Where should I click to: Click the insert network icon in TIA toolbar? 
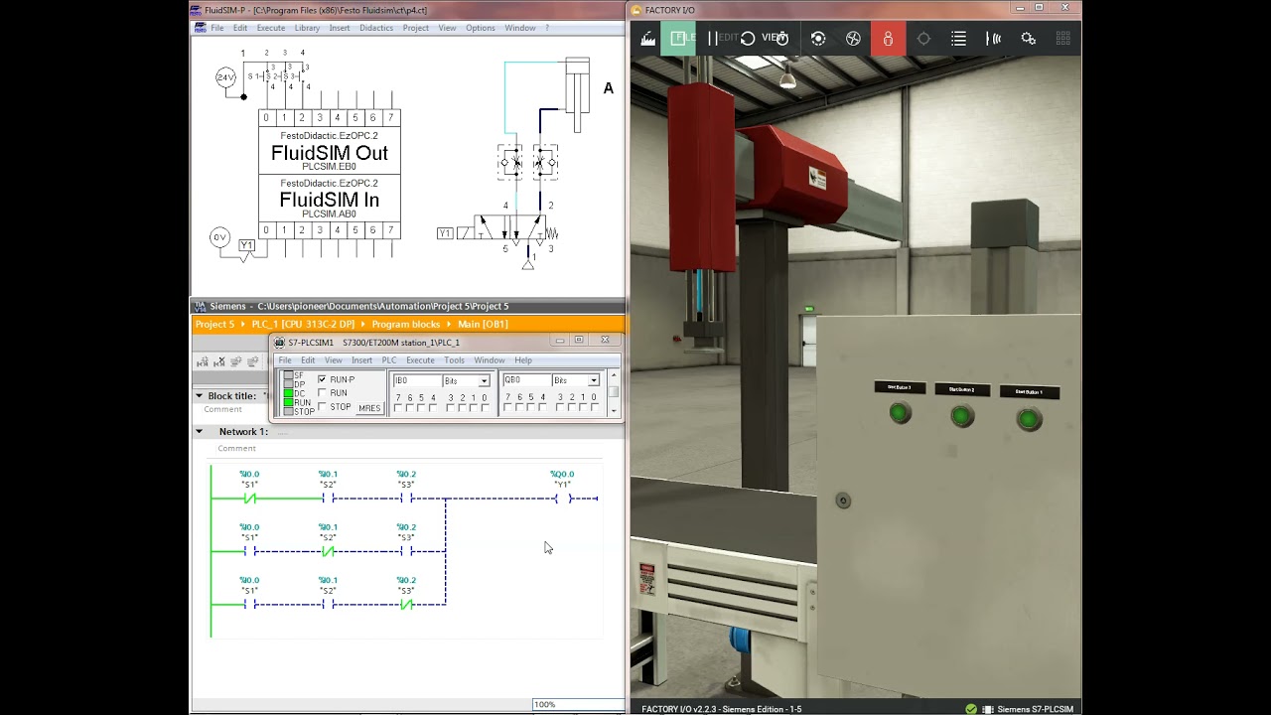204,361
